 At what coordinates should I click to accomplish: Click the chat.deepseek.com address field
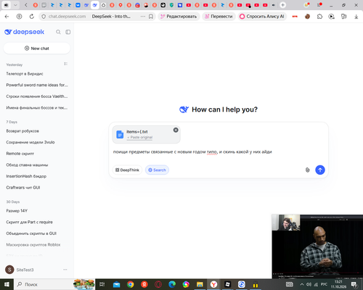(x=67, y=17)
